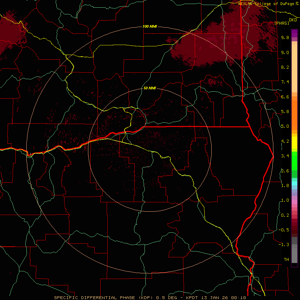The width and height of the screenshot is (300, 300).
Task: Click the TH label on color scale
Action: [x=286, y=260]
